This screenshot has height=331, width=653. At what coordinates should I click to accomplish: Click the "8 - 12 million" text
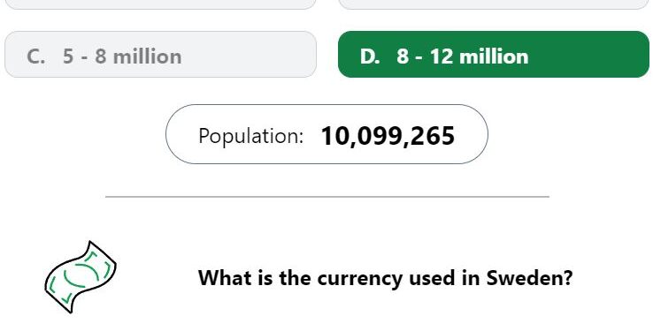click(462, 56)
